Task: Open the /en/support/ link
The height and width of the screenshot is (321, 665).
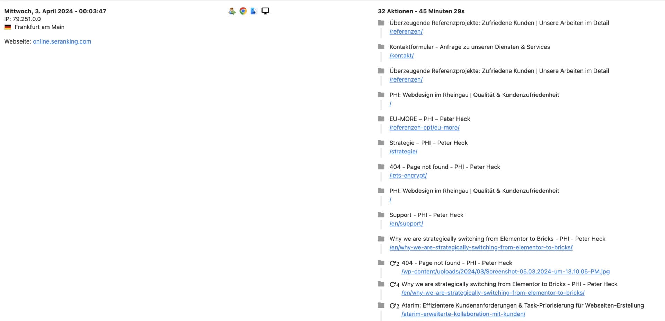Action: point(406,224)
